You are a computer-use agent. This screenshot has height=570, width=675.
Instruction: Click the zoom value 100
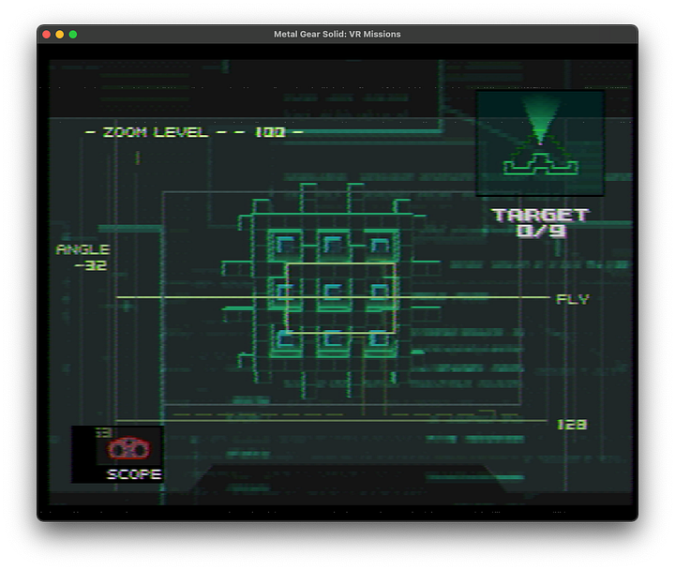coord(270,132)
